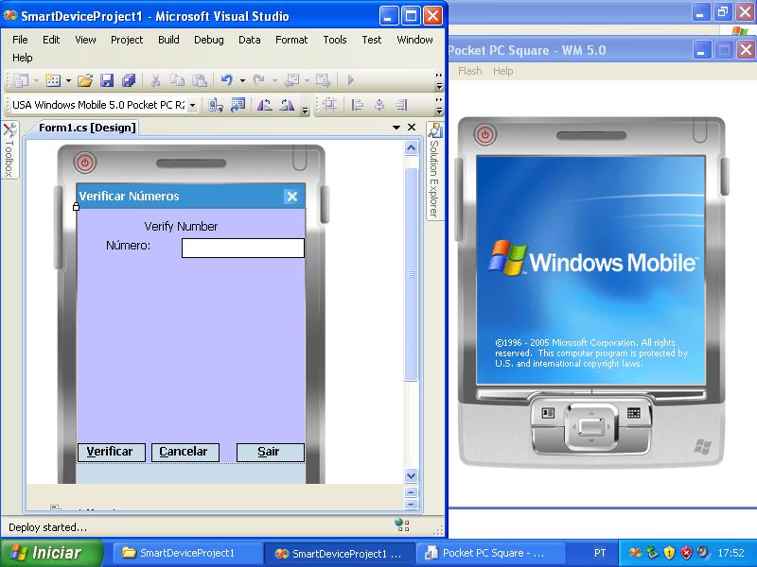Close the Form1.cs design document

coord(412,128)
